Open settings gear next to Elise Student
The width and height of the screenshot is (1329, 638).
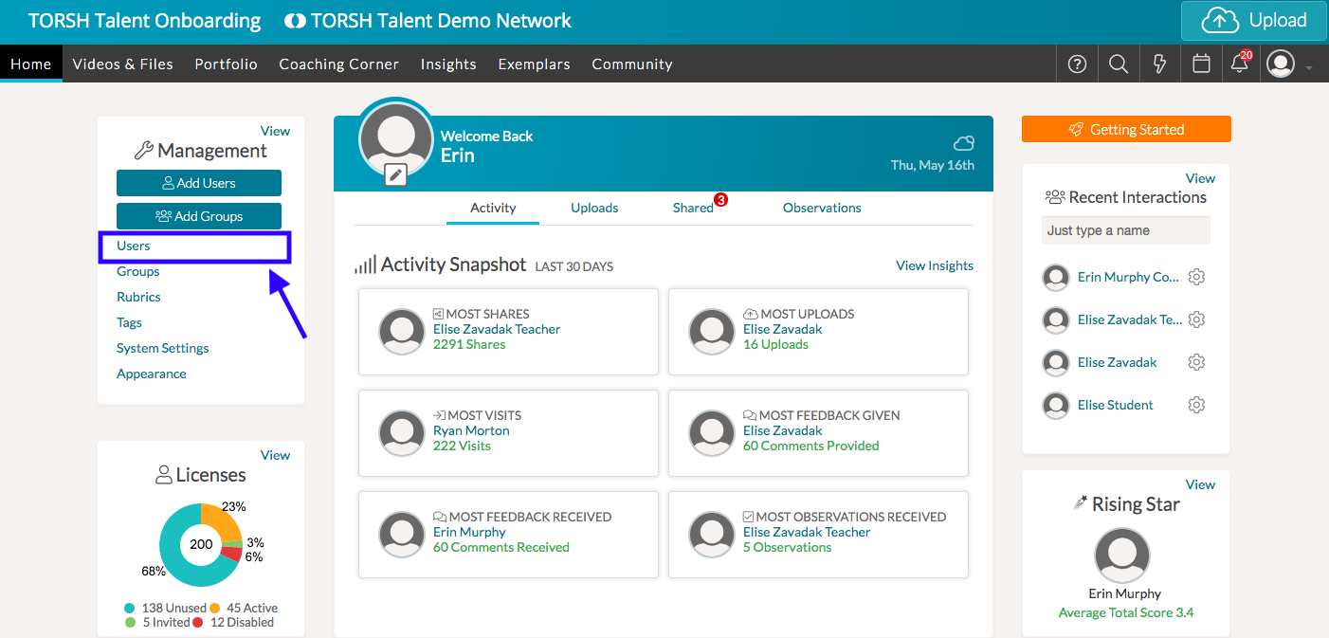pyautogui.click(x=1196, y=405)
